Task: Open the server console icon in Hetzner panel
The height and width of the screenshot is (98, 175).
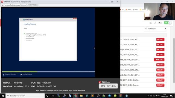Action: point(160,23)
